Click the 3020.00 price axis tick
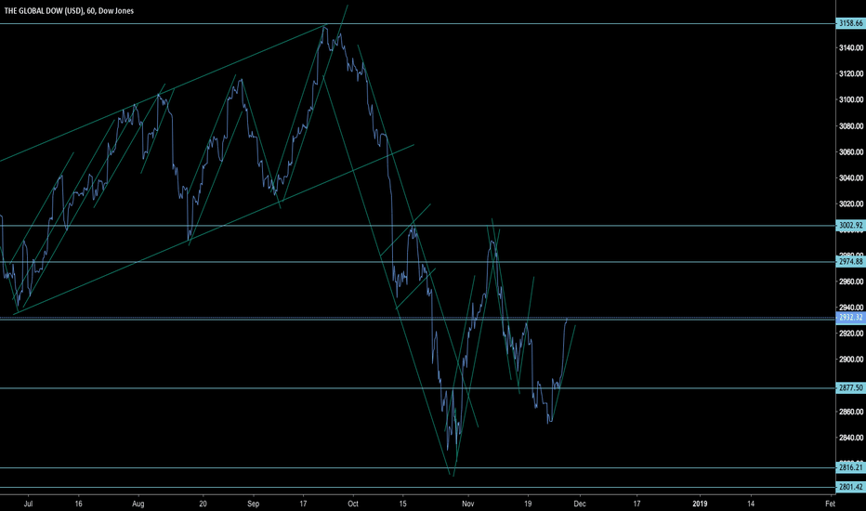Screen dimensions: 866x511 point(851,203)
